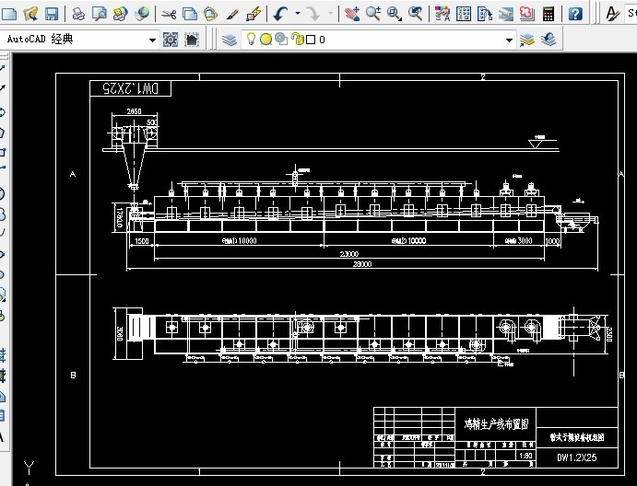Toggle layer 0 freeze in viewport icon

pos(281,39)
